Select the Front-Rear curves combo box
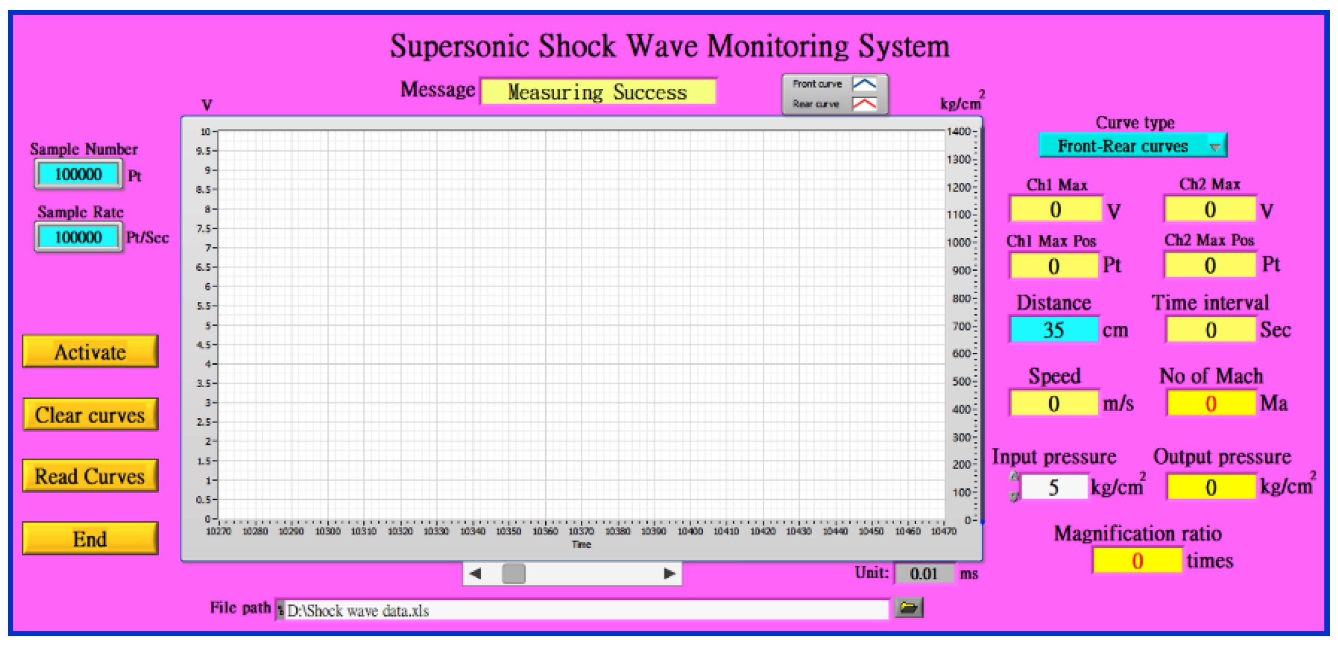Viewport: 1338px width, 646px height. pos(1123,146)
